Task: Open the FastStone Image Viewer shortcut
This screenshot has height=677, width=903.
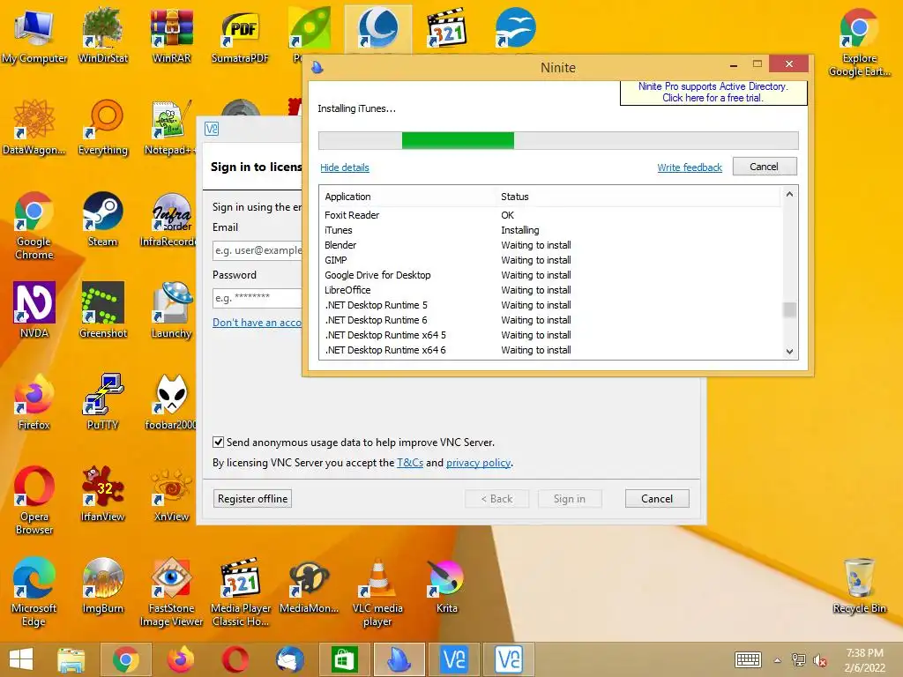Action: click(171, 591)
